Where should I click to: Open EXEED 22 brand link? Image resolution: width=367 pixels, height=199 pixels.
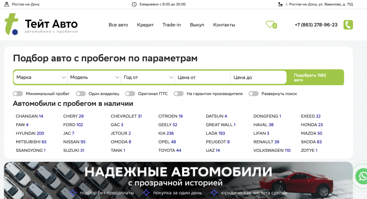point(311,116)
